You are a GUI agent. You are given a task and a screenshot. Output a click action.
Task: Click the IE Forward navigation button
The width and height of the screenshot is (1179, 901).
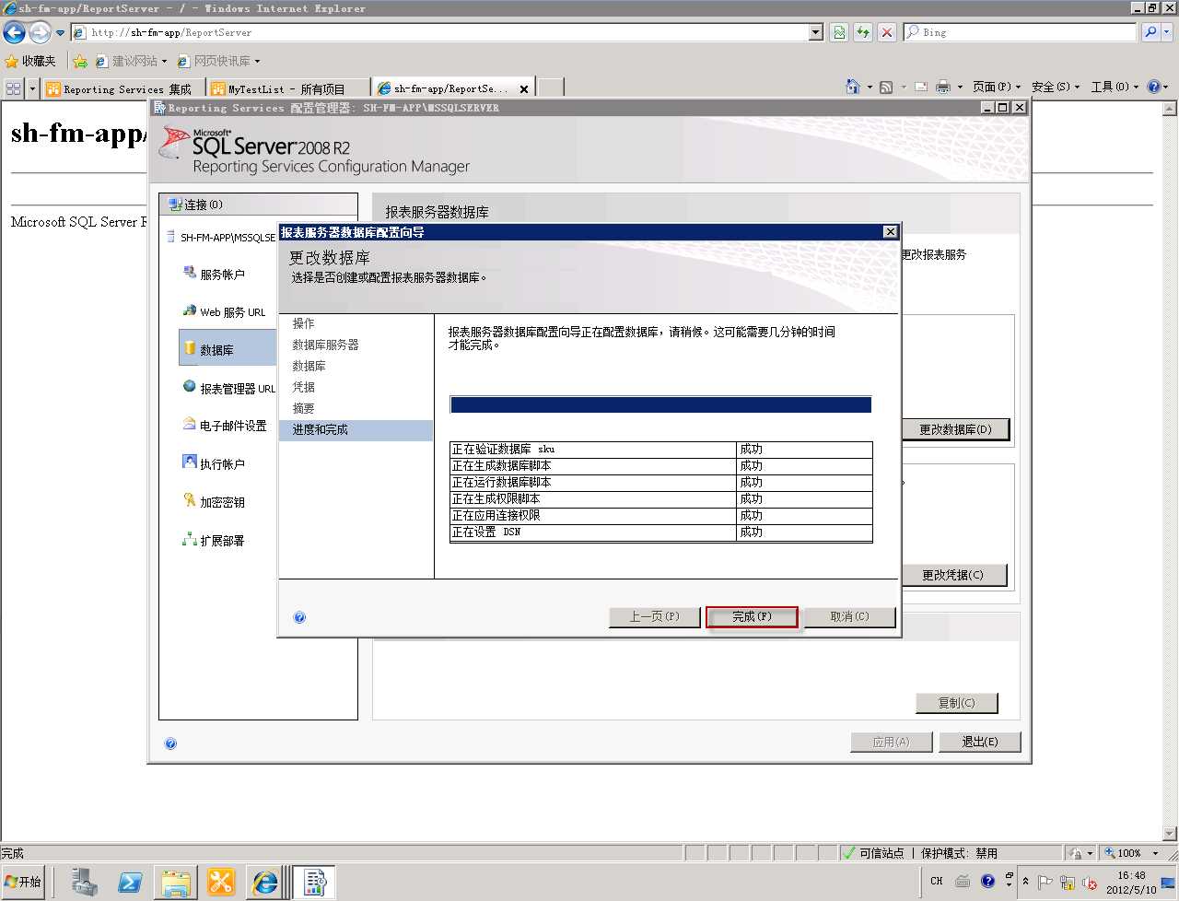(40, 32)
